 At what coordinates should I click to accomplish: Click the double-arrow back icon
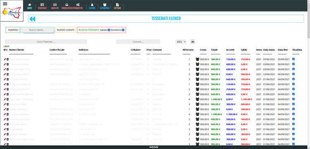click(x=32, y=19)
